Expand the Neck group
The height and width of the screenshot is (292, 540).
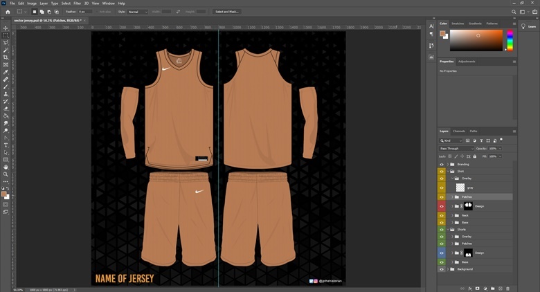tap(452, 215)
